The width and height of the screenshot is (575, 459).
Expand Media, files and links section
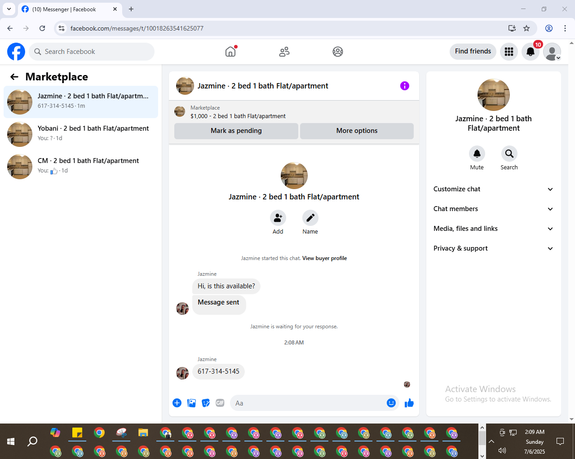point(493,229)
